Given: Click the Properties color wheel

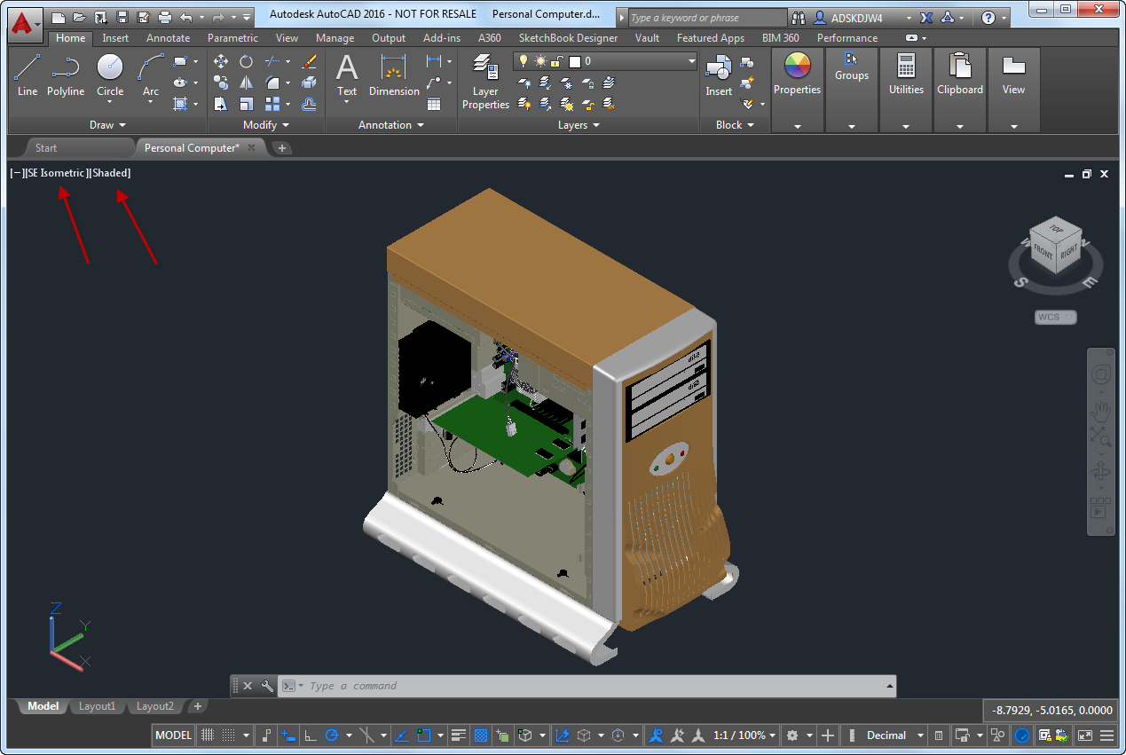Looking at the screenshot, I should coord(797,67).
